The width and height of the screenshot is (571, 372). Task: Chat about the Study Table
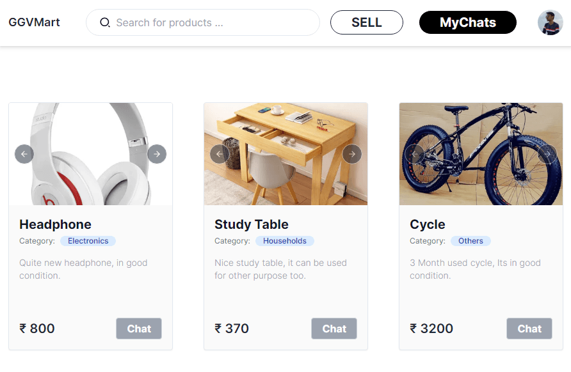(334, 329)
